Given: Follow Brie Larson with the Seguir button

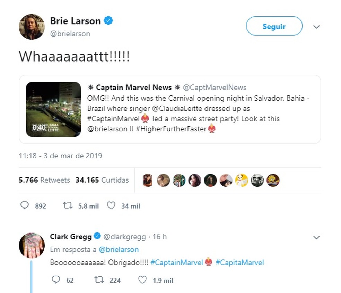Looking at the screenshot, I should [274, 26].
